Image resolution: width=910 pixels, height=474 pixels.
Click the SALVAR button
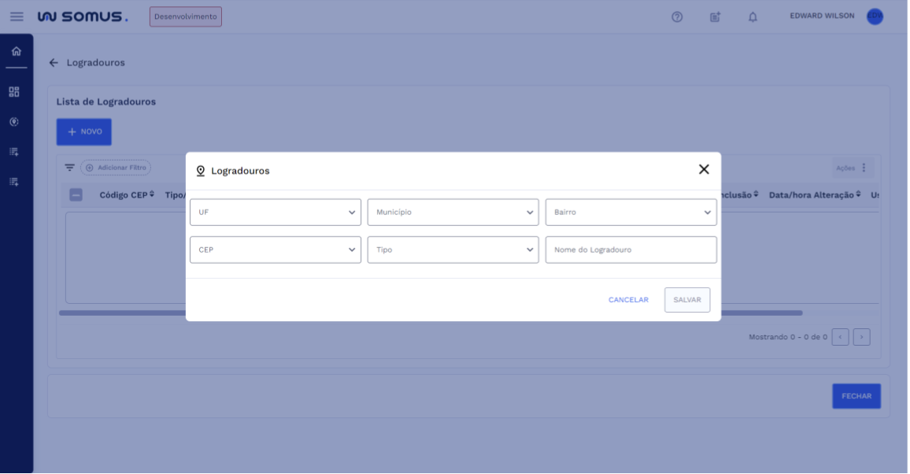coord(687,300)
